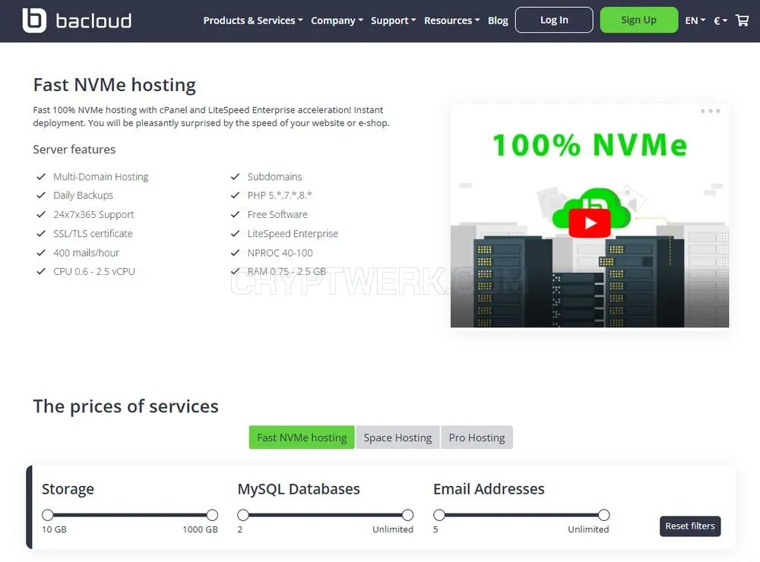Click Storage slider maximum handle at 1000 GB
Viewport: 760px width, 562px height.
click(212, 514)
